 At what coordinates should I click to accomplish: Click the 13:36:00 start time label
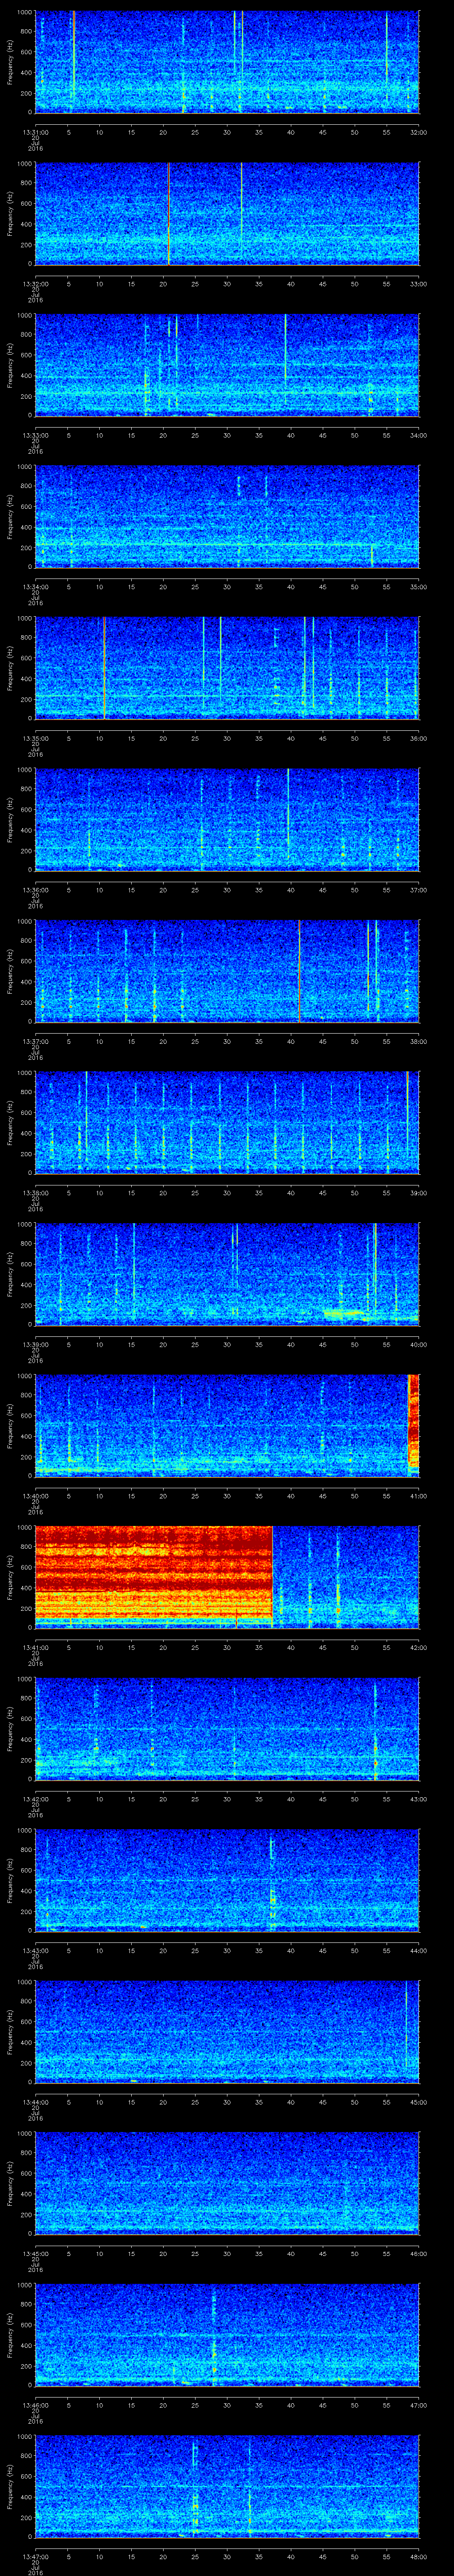[35, 890]
